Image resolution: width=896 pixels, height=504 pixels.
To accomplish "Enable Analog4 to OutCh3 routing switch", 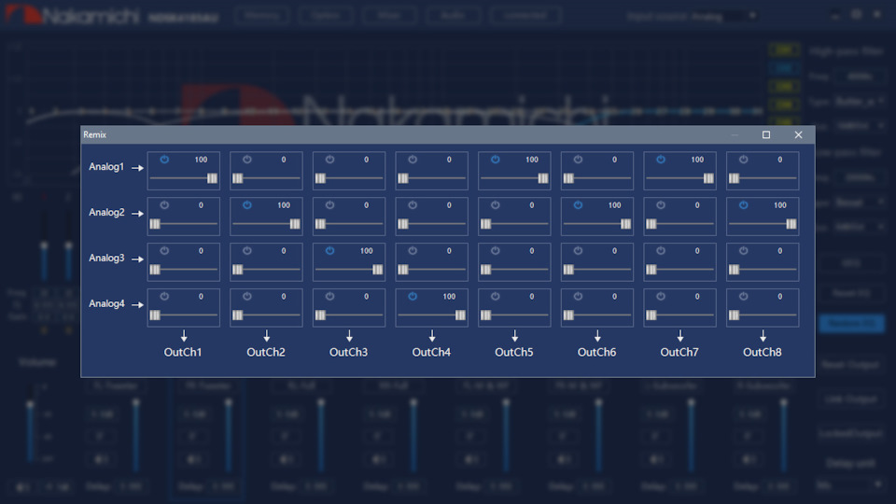I will click(x=329, y=296).
